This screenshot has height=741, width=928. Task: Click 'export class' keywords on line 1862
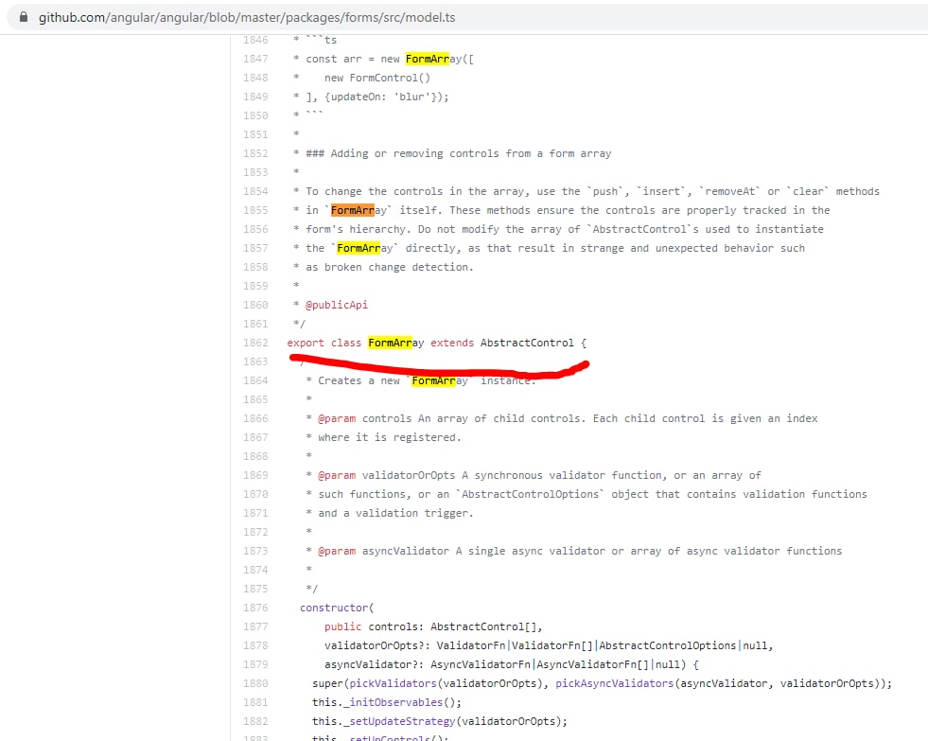tap(324, 343)
